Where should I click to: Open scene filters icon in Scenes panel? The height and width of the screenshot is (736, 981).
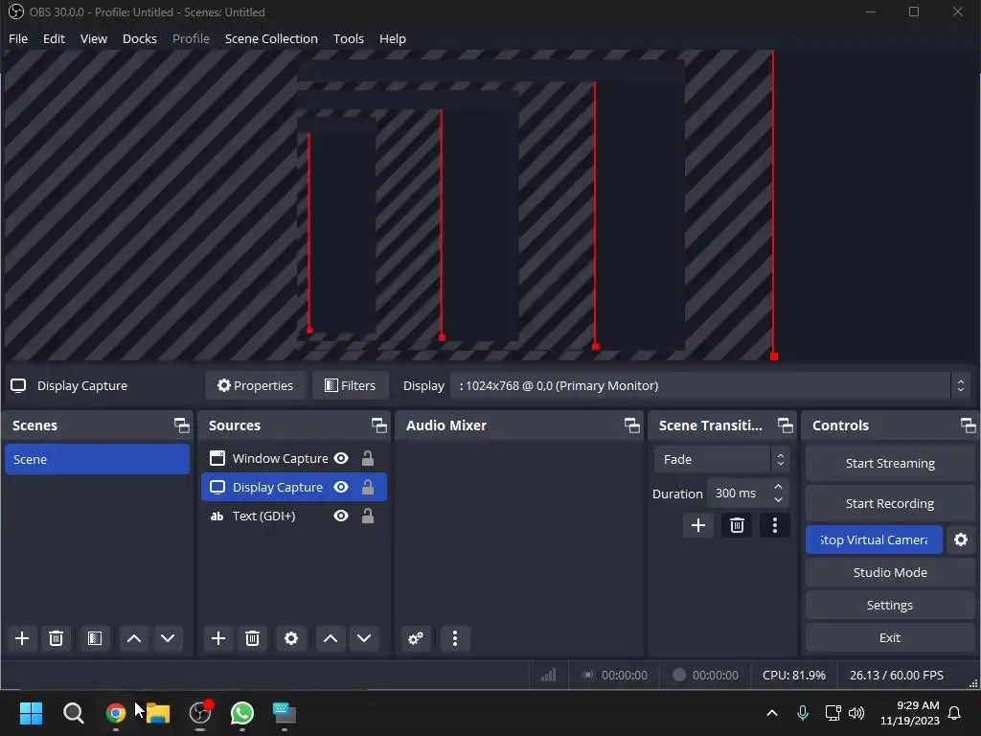point(95,638)
